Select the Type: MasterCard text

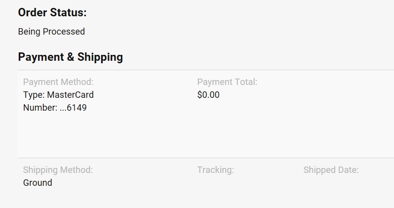(x=58, y=95)
